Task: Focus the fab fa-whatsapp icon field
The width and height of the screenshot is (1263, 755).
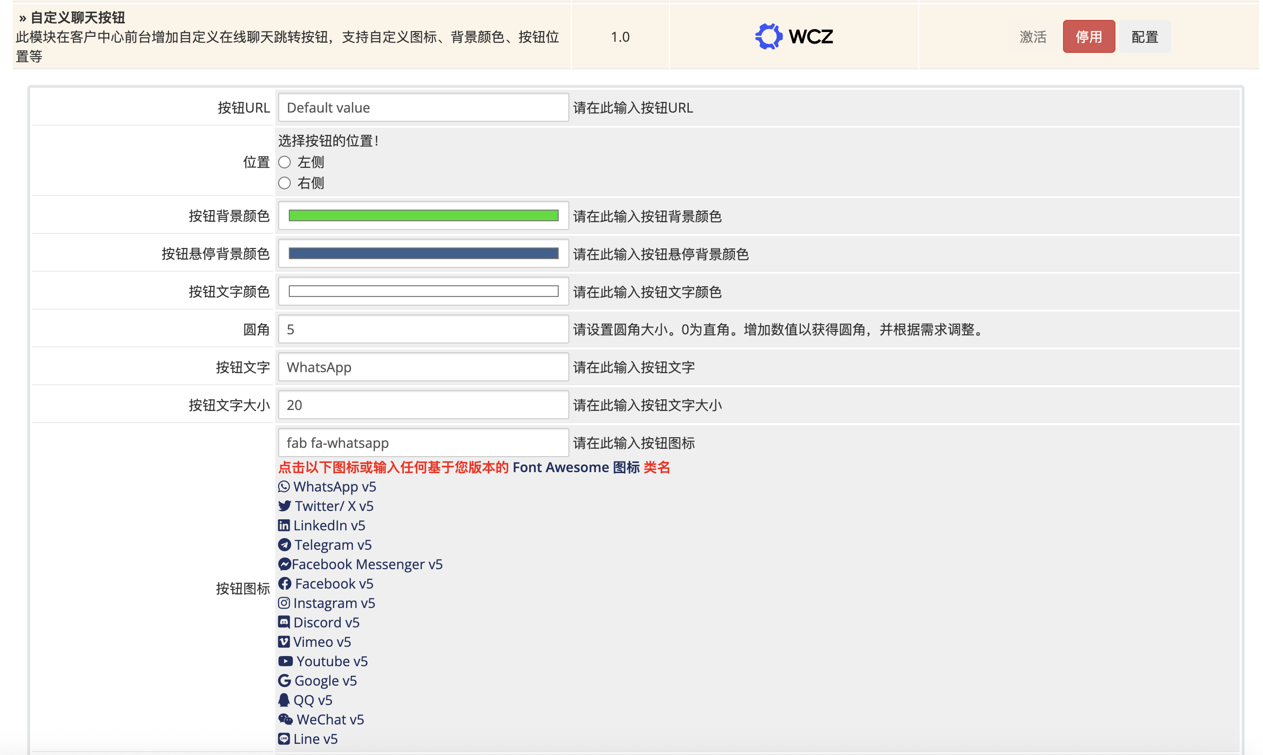Action: coord(423,443)
